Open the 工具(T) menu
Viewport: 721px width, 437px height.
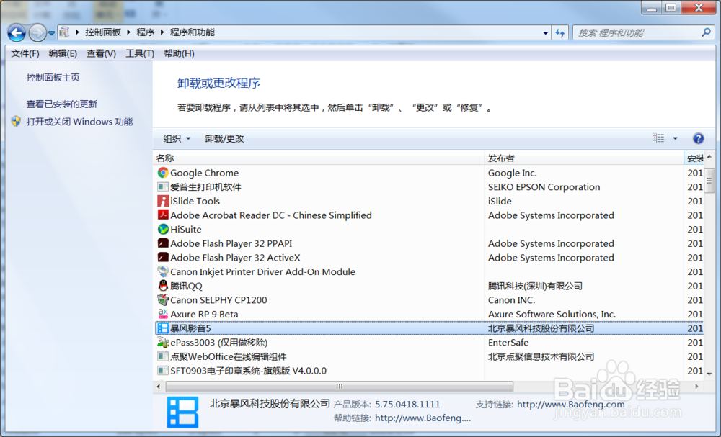[x=140, y=53]
